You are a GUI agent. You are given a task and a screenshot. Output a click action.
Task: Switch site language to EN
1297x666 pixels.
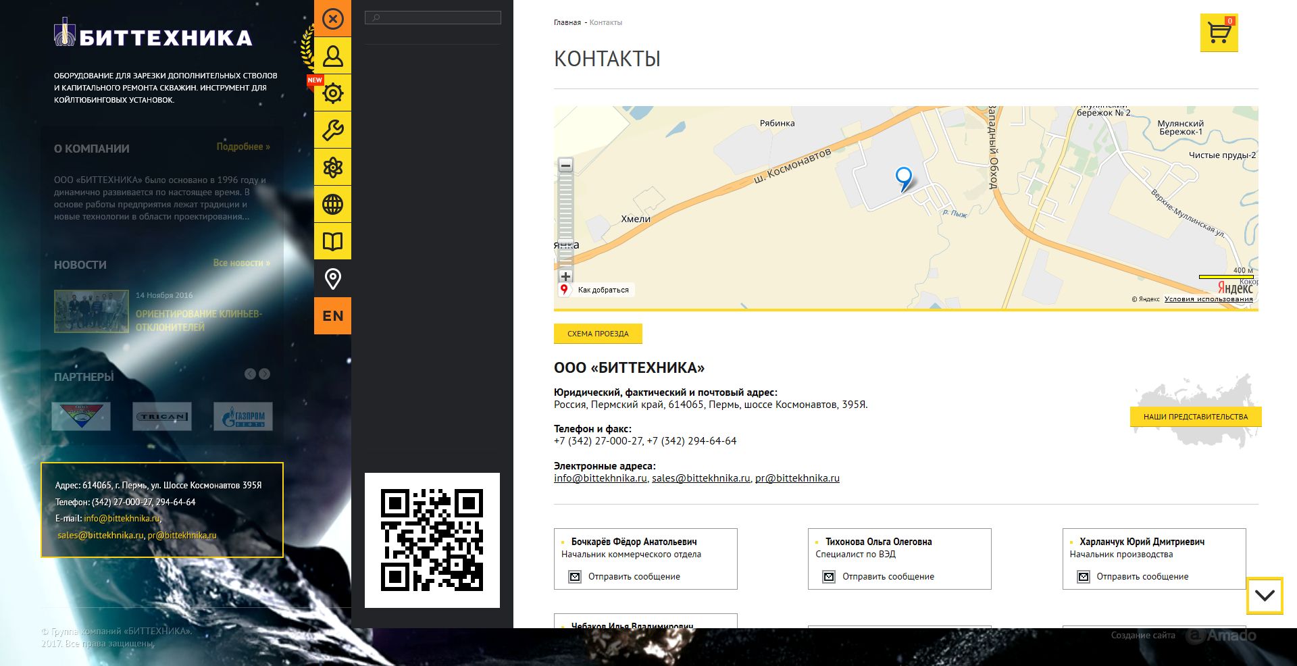(332, 315)
